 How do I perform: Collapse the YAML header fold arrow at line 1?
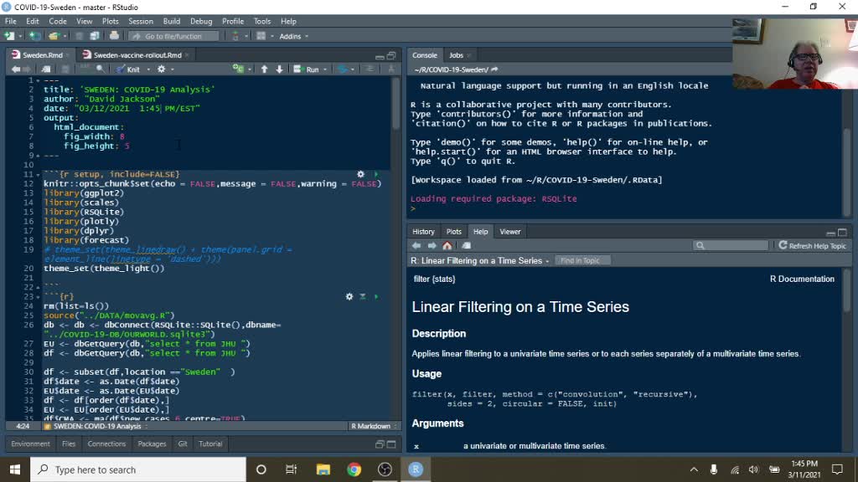point(38,80)
